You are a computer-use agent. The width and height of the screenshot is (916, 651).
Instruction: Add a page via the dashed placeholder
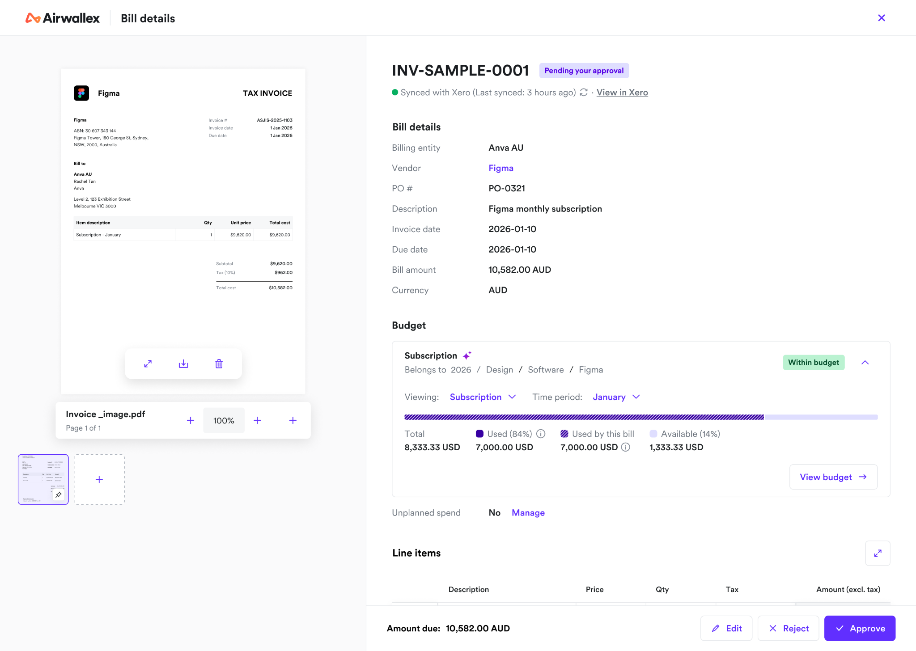99,479
